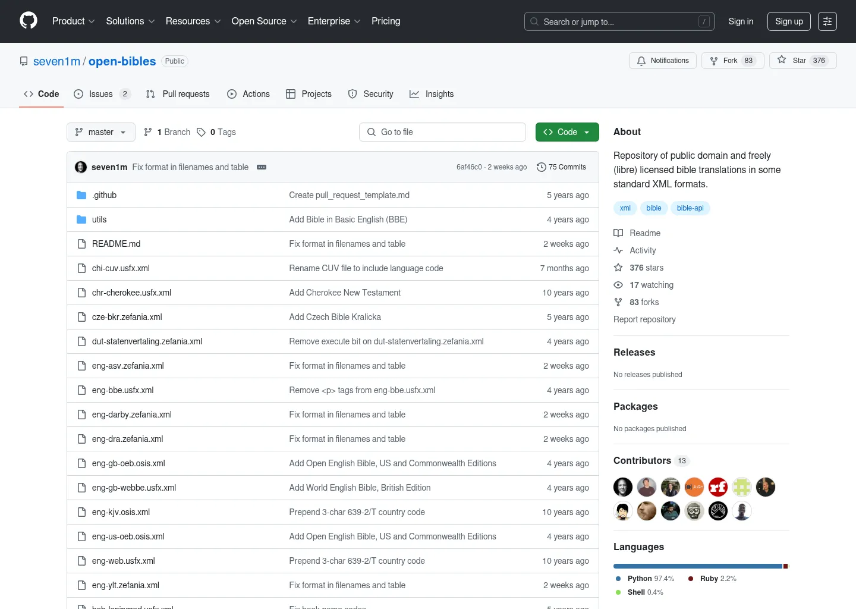The width and height of the screenshot is (856, 609).
Task: Open the Readme link with book icon
Action: point(637,233)
